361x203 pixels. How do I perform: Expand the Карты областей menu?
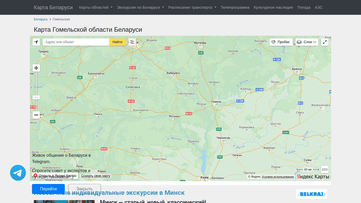(96, 7)
